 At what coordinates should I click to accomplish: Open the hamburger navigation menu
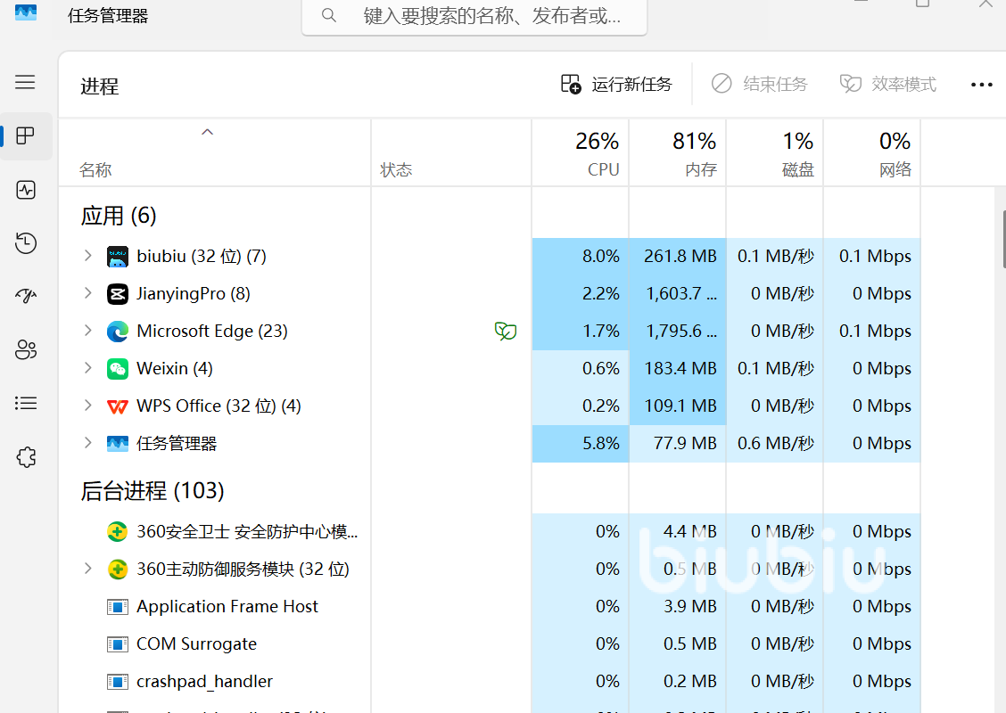pos(25,82)
